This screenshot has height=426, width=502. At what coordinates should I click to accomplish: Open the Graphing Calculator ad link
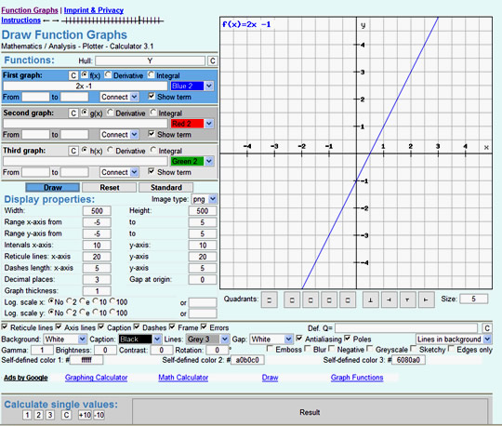point(96,378)
